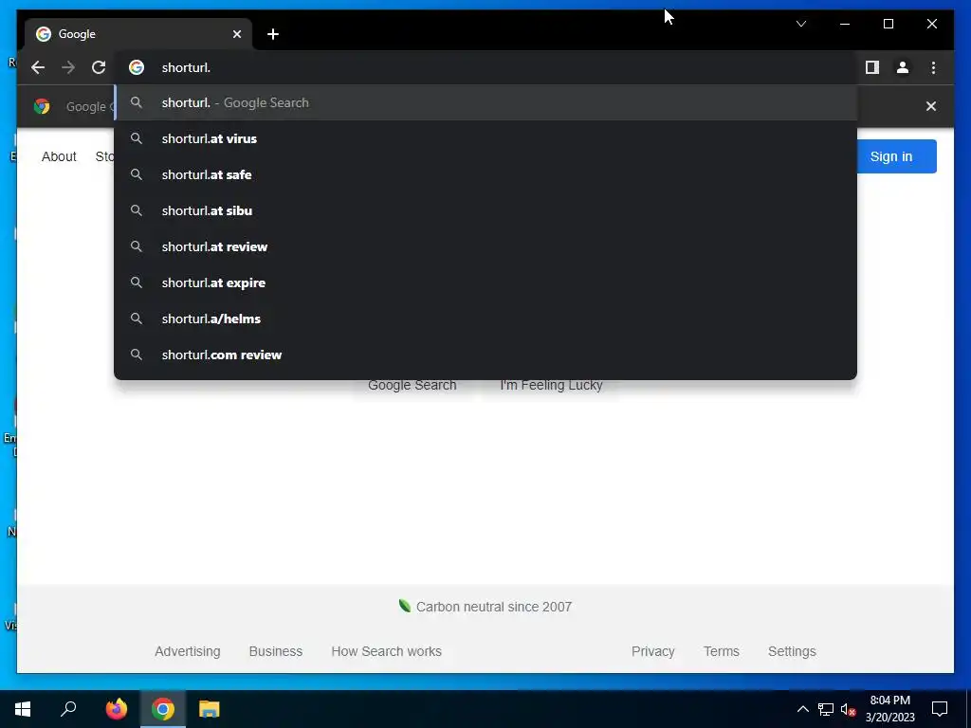Choose the 'shorturl.at safe' suggestion
The image size is (971, 728).
(485, 174)
